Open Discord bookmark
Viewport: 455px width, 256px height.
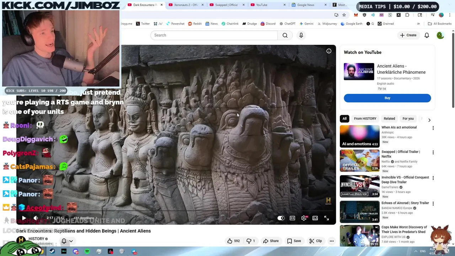coord(268,24)
